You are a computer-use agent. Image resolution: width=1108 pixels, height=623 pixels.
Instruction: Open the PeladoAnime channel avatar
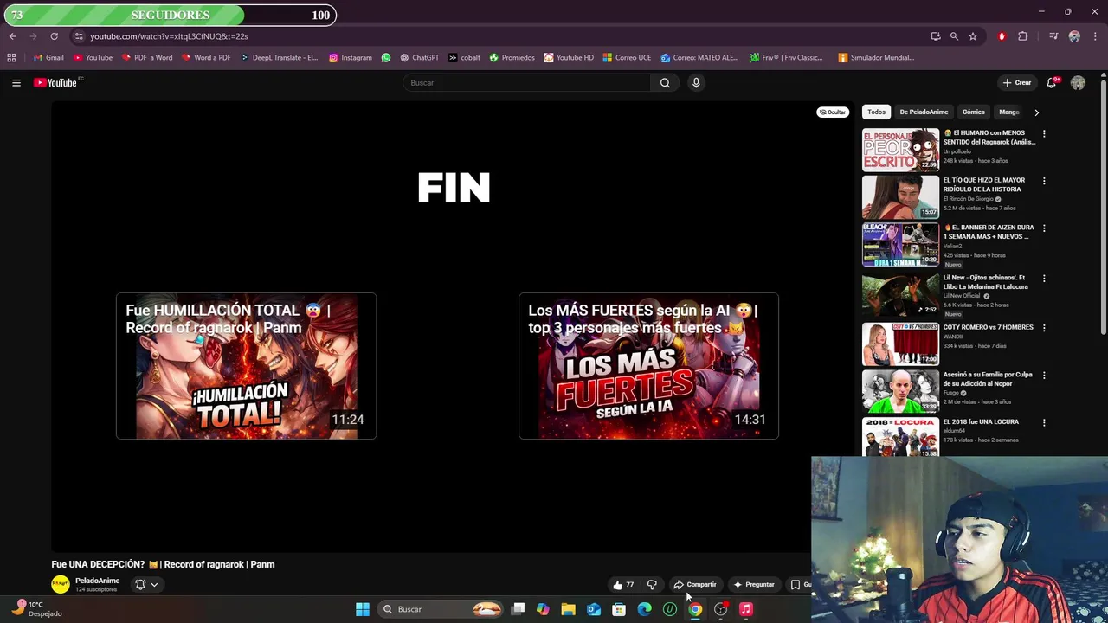pos(61,585)
